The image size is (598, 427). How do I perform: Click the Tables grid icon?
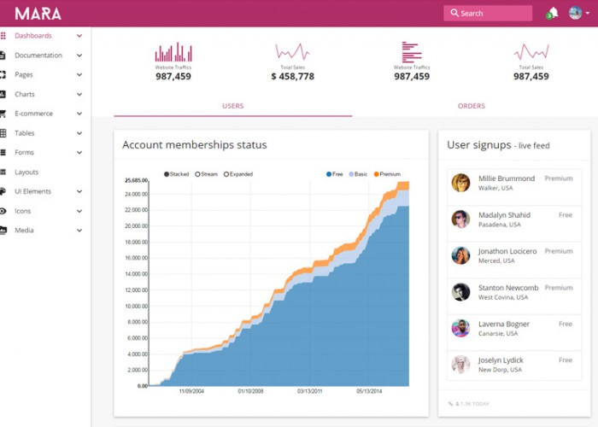tap(3, 133)
